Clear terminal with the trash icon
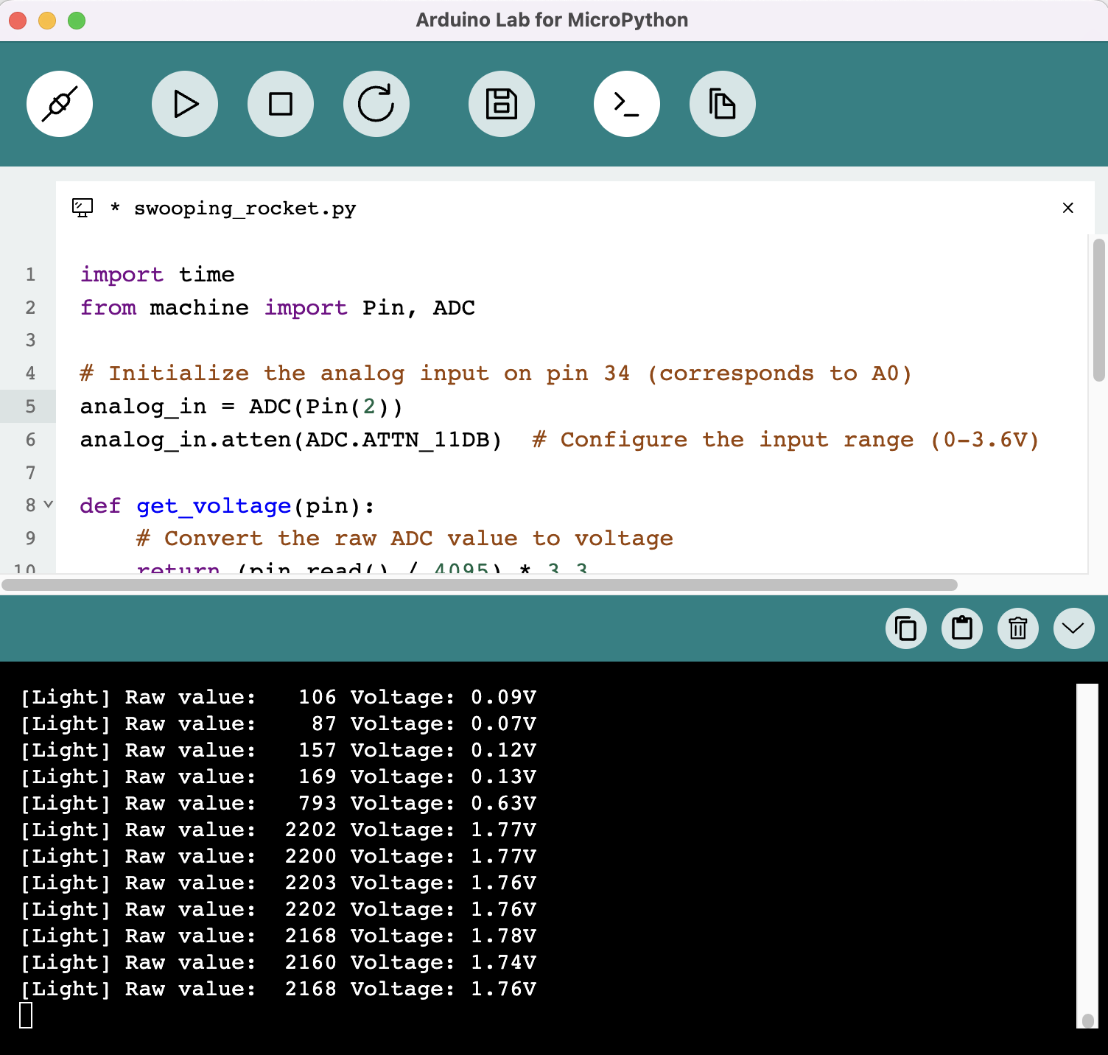Viewport: 1108px width, 1055px height. pos(1018,628)
